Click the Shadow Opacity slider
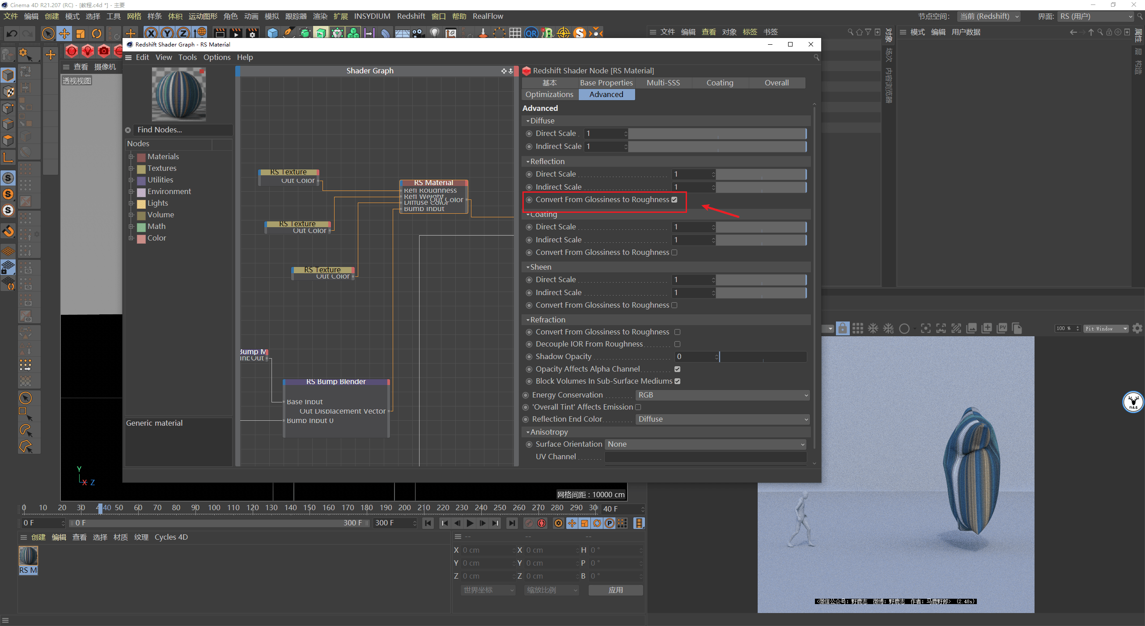The width and height of the screenshot is (1145, 626). [763, 357]
